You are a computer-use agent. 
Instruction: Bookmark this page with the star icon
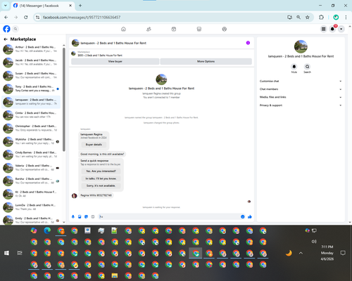click(x=308, y=18)
